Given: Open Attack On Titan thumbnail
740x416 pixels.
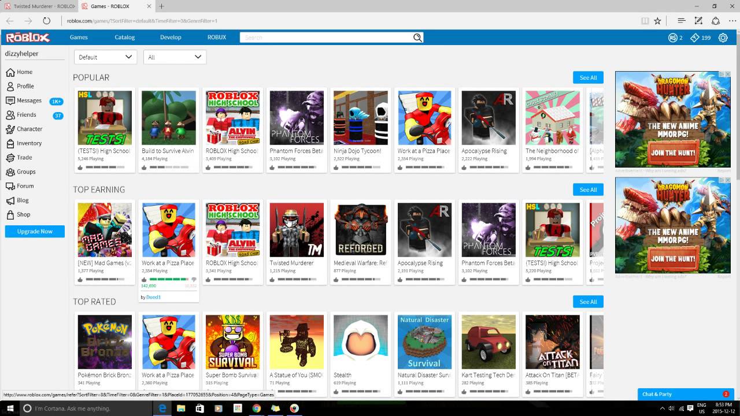Looking at the screenshot, I should [x=553, y=342].
